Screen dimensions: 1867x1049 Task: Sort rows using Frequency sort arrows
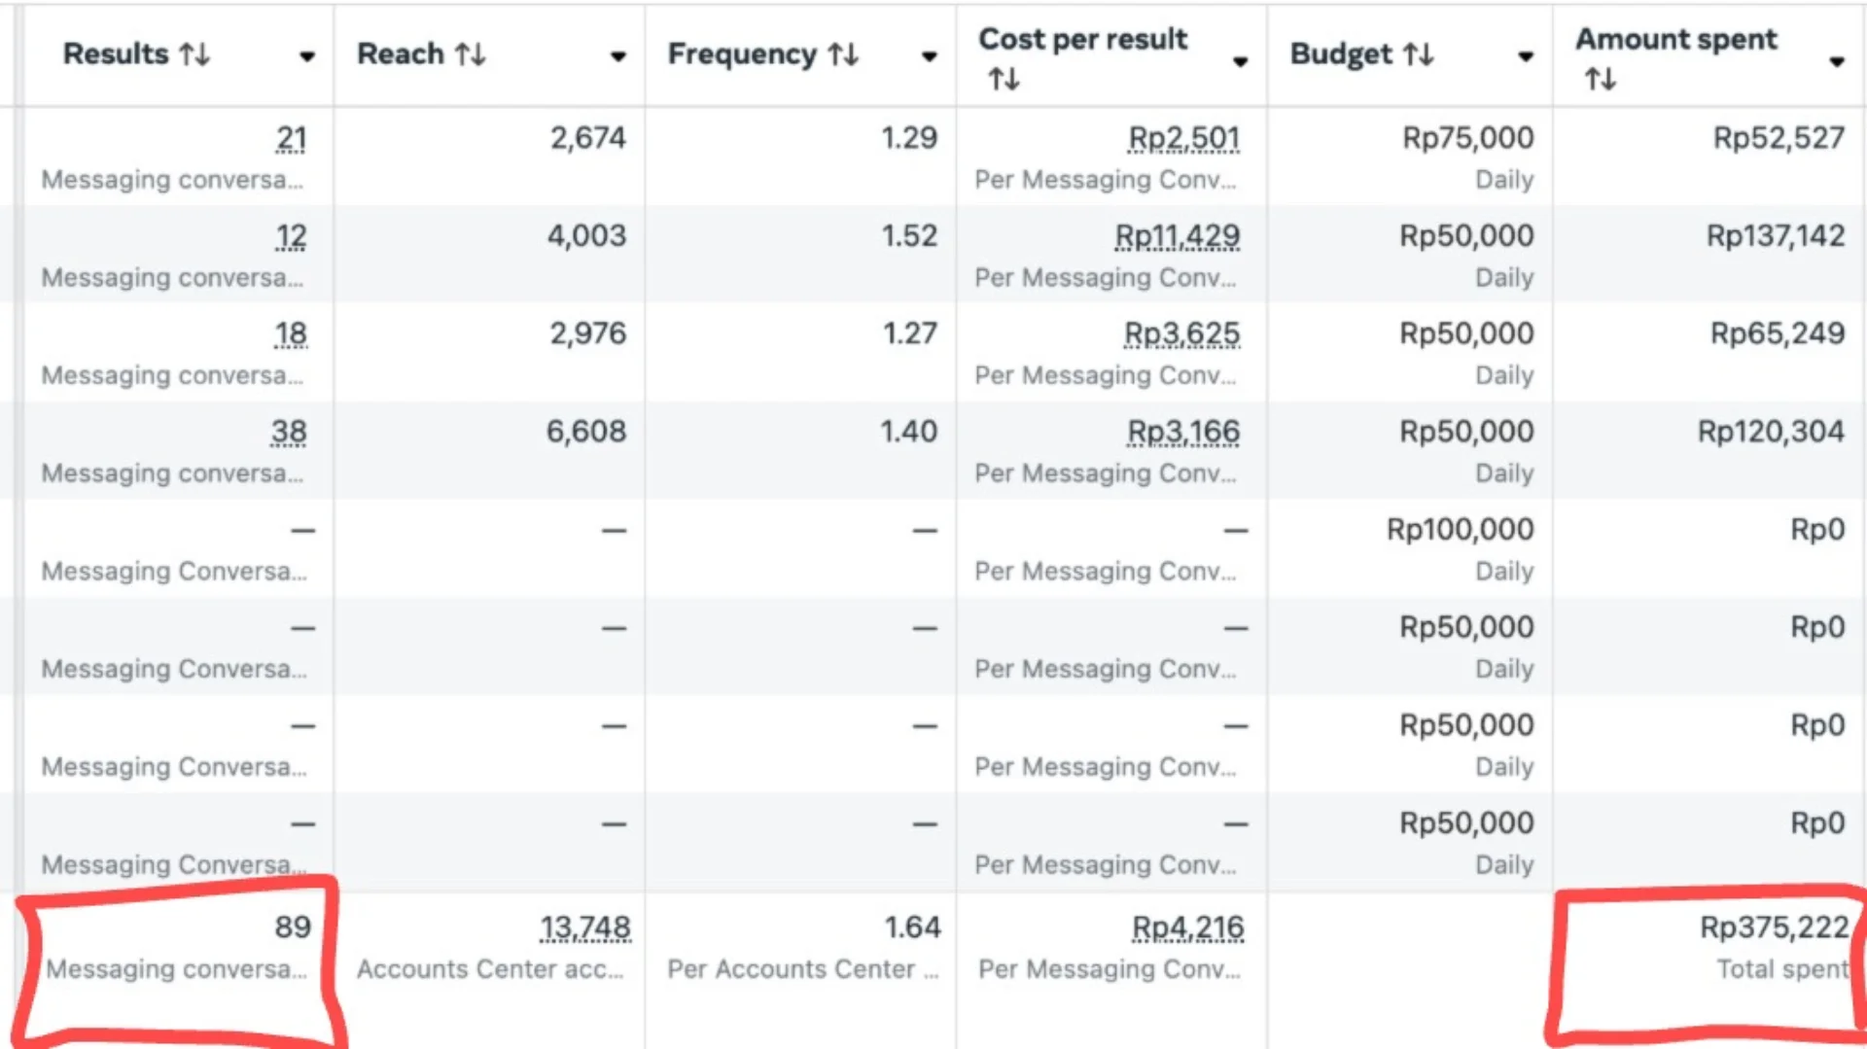(x=843, y=54)
